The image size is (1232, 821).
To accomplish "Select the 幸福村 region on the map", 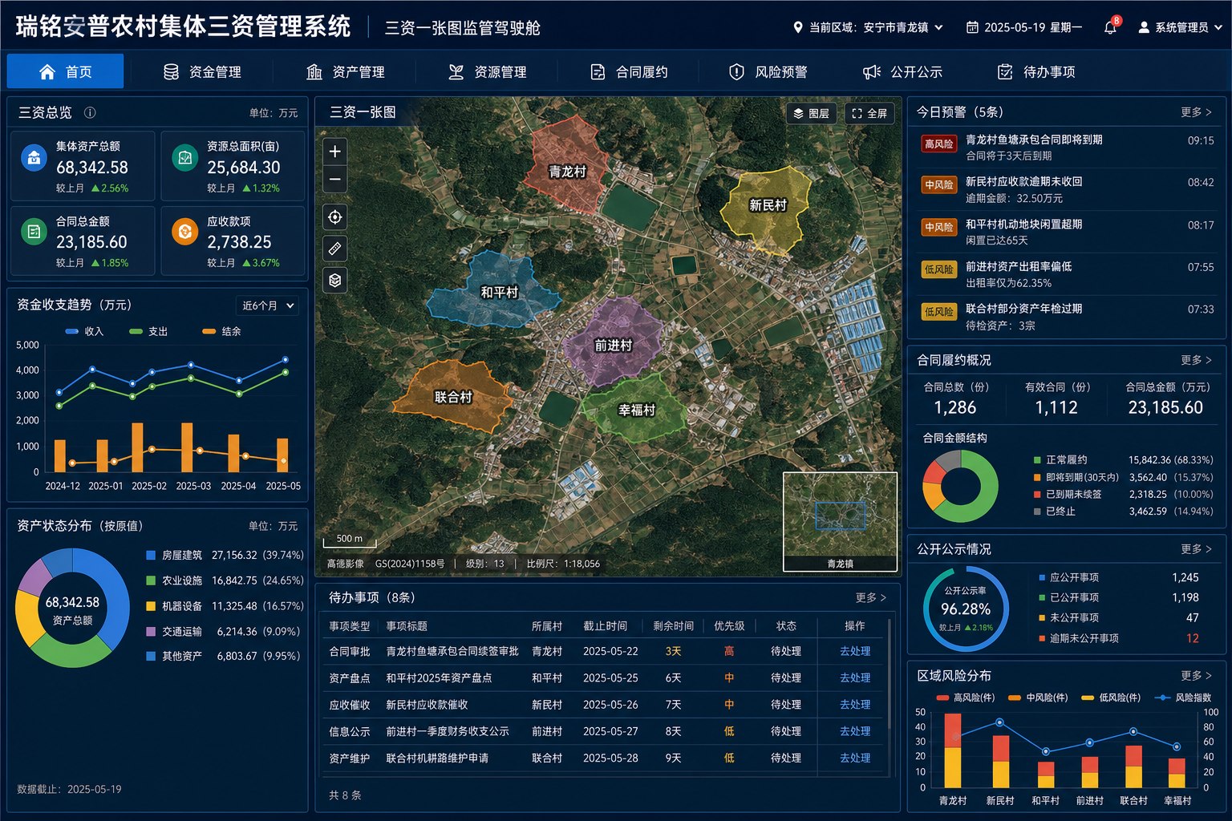I will click(635, 409).
